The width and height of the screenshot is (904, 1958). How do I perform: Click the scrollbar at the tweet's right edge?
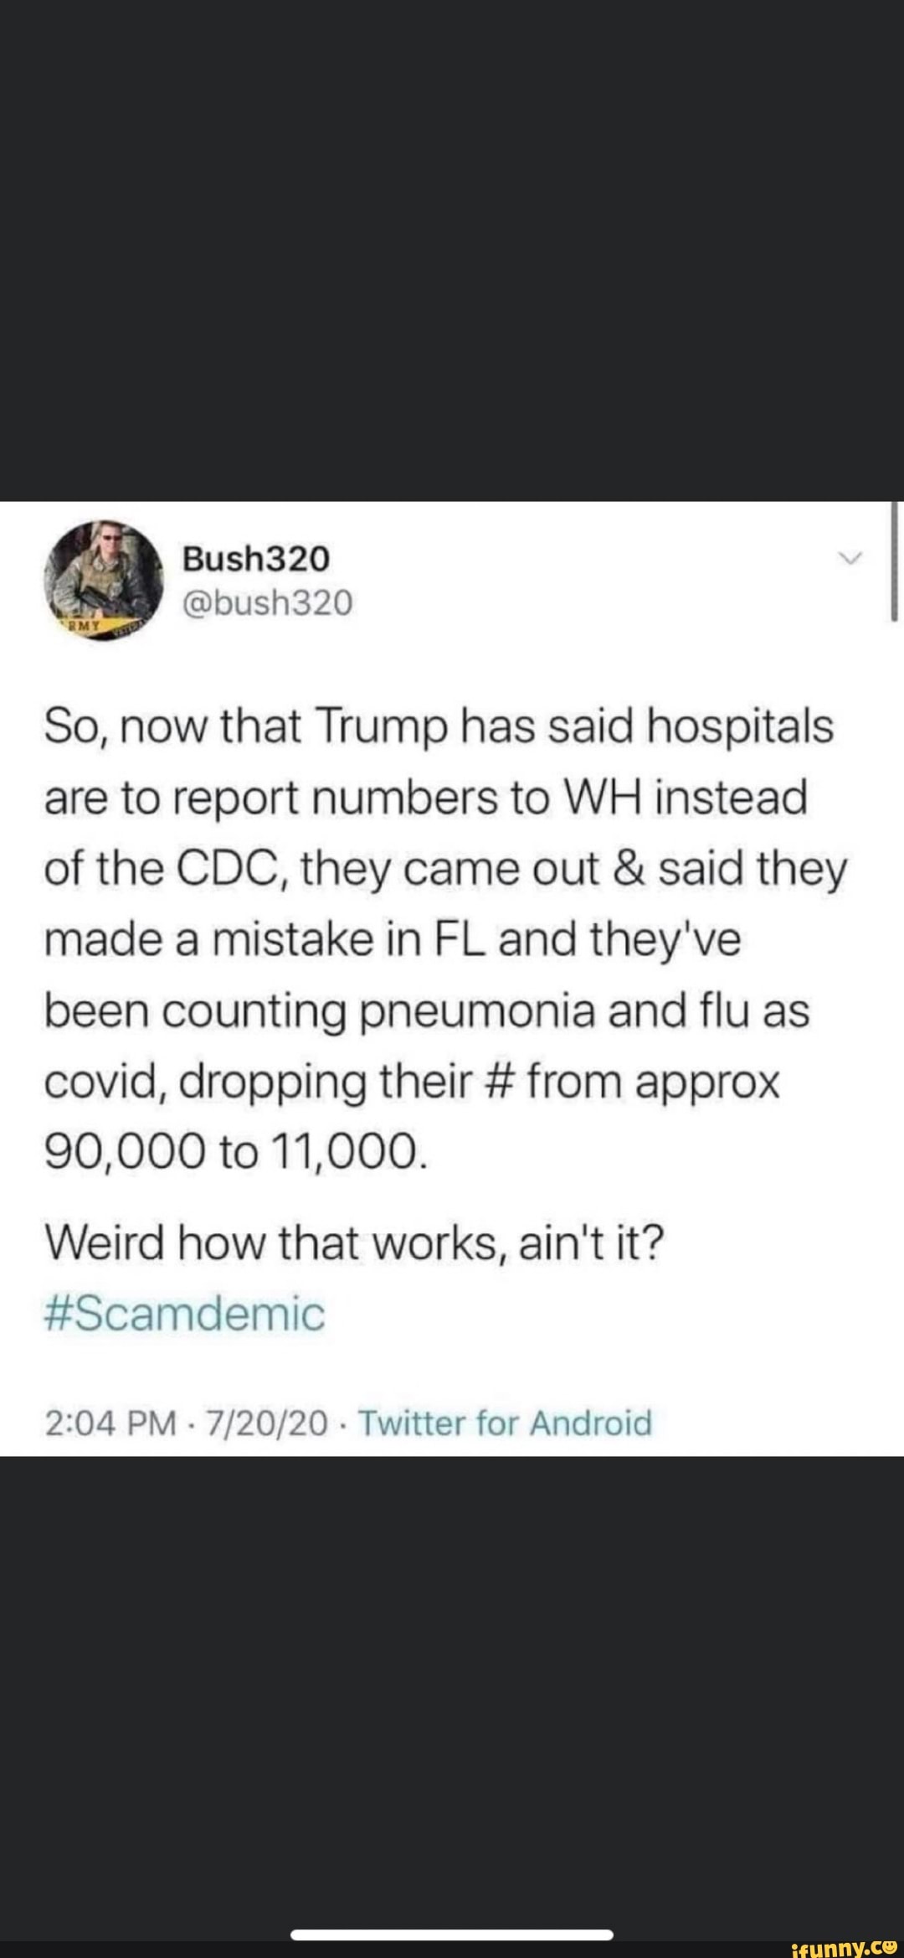895,561
